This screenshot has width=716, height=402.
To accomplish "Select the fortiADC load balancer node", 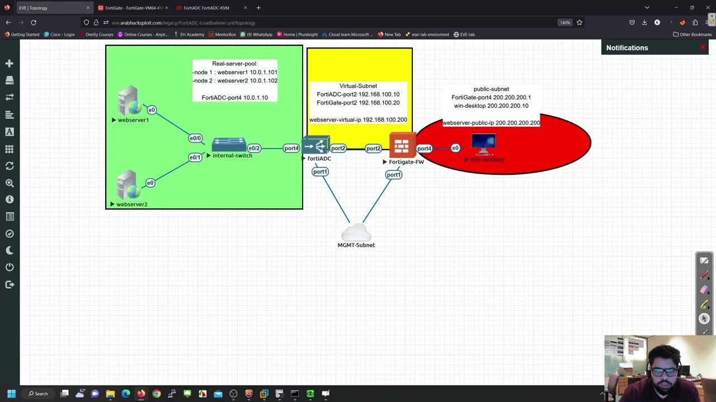I will 316,146.
